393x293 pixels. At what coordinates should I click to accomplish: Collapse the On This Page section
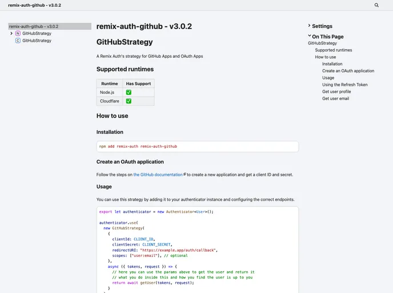(x=326, y=37)
